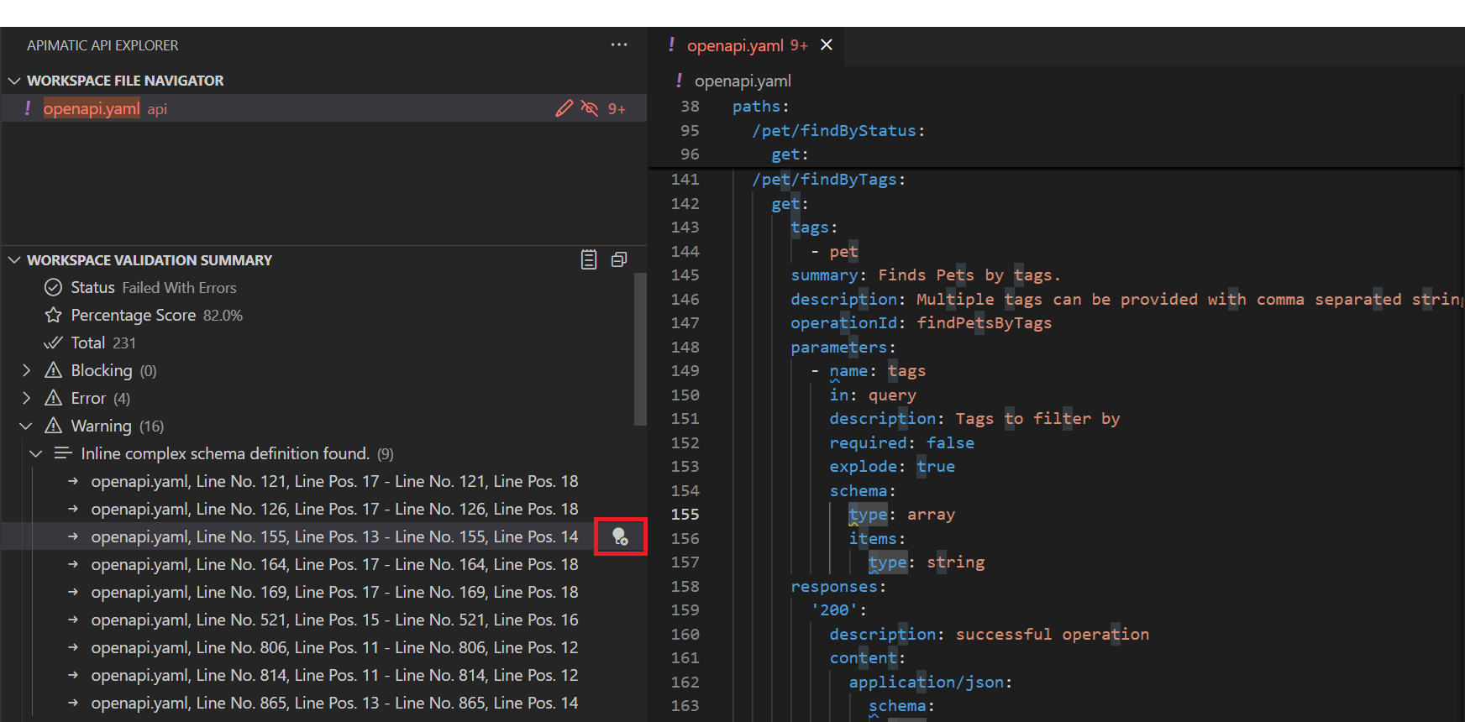Open the APIMatic API Explorer more actions menu
This screenshot has height=722, width=1465.
[x=619, y=44]
